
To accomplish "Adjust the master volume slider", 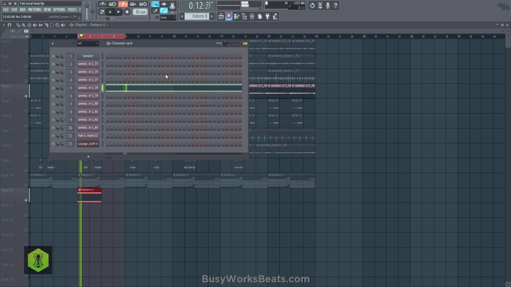I will pos(88,10).
